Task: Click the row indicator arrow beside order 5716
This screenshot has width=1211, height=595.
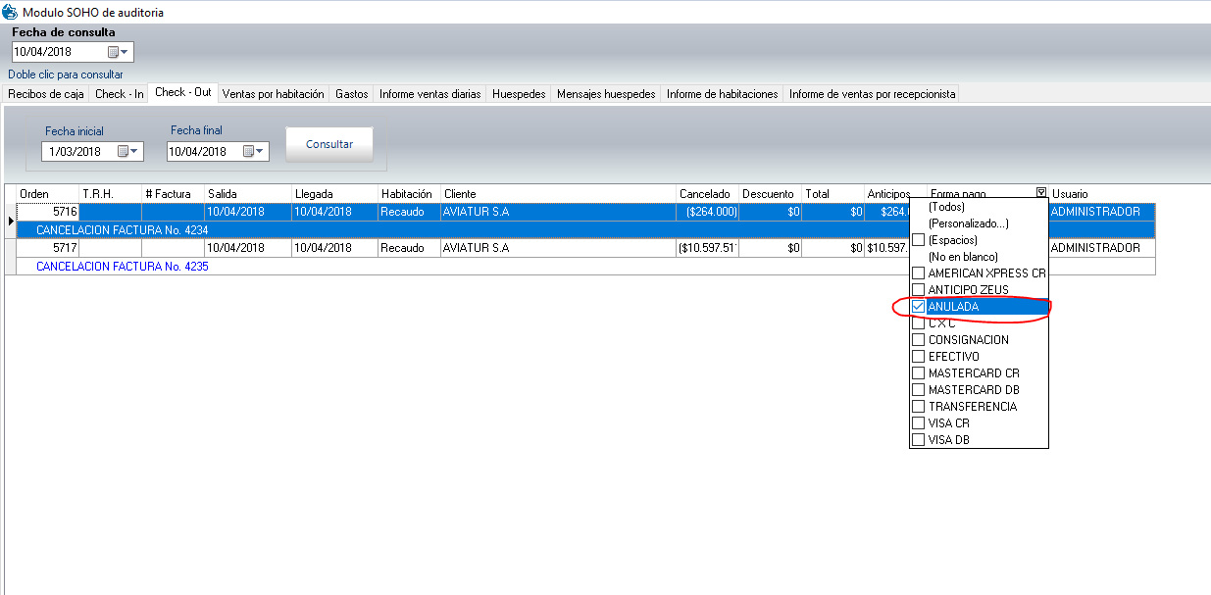Action: (x=10, y=221)
